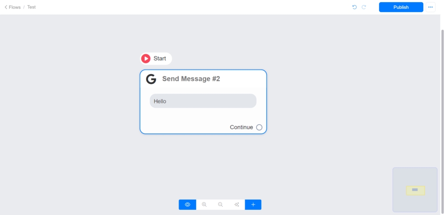
Task: Redo the change with the redo arrow
Action: (364, 7)
